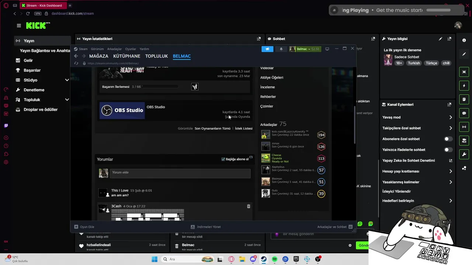Screen dimensions: 472x265
Task: Delete the 3Cash comment with trash icon
Action: tap(249, 206)
